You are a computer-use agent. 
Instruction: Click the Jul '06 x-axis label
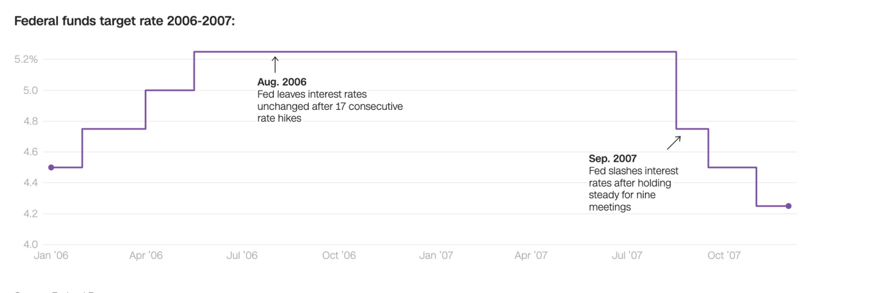[242, 256]
